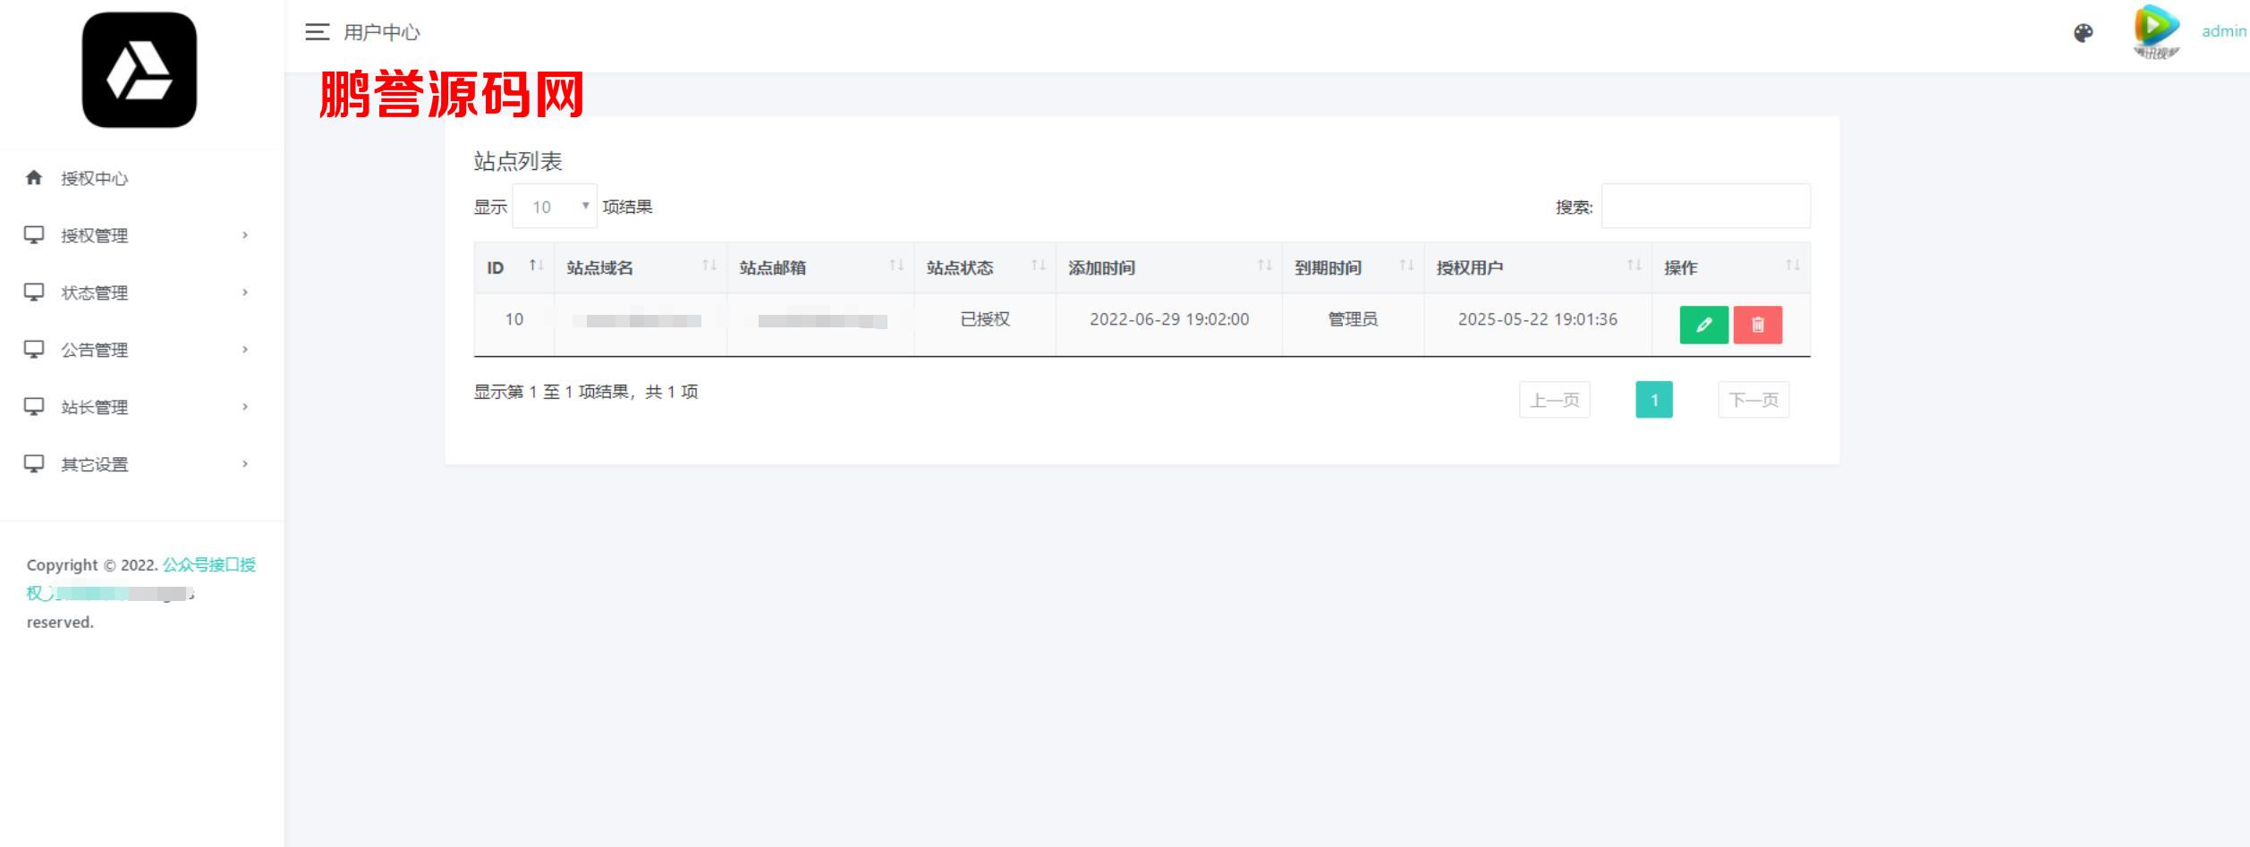This screenshot has width=2250, height=847.
Task: Expand the 站长管理 chevron
Action: coord(245,407)
